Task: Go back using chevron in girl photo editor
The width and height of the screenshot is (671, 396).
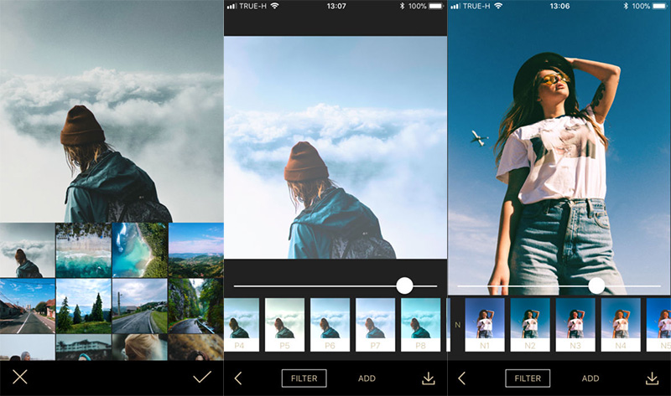Action: (x=461, y=378)
